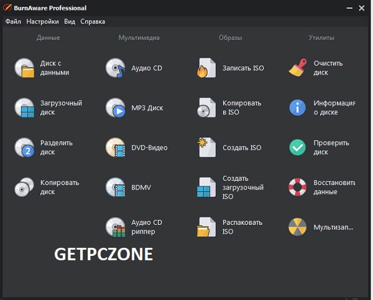Viewport: 373px width, 300px height.
Task: Open the Файл menu
Action: (13, 21)
